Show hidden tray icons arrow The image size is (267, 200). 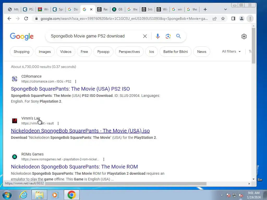tap(222, 195)
